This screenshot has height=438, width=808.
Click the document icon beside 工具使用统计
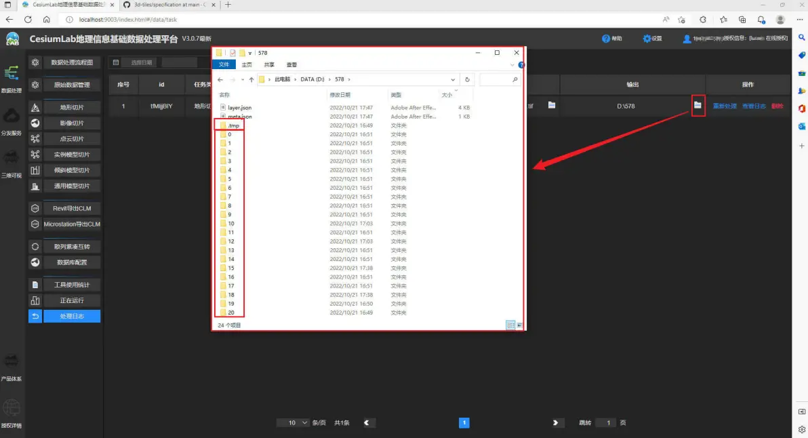[x=35, y=285]
